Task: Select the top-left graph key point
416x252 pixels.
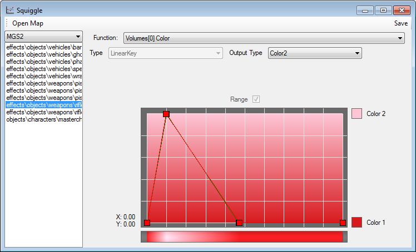Action: coord(166,114)
